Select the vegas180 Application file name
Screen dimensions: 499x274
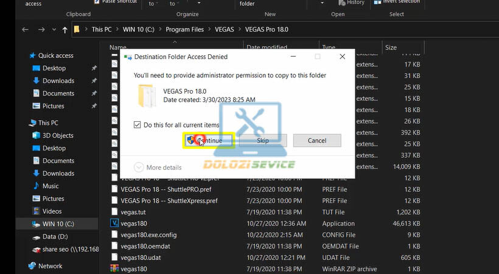point(134,223)
